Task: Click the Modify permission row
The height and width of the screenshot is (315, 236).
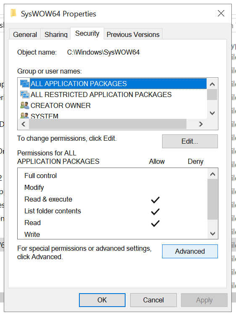Action: point(113,187)
